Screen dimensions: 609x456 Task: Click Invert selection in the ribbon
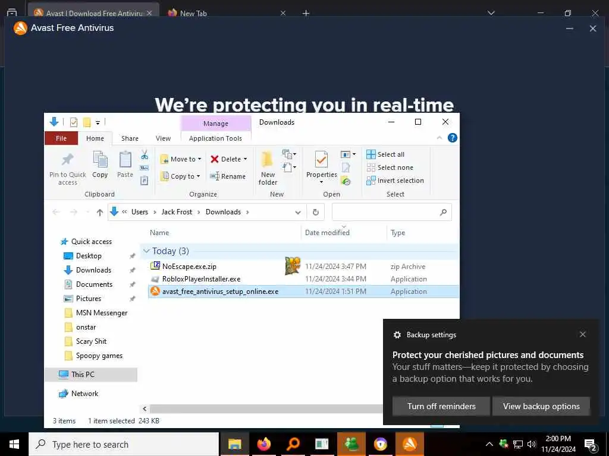395,180
